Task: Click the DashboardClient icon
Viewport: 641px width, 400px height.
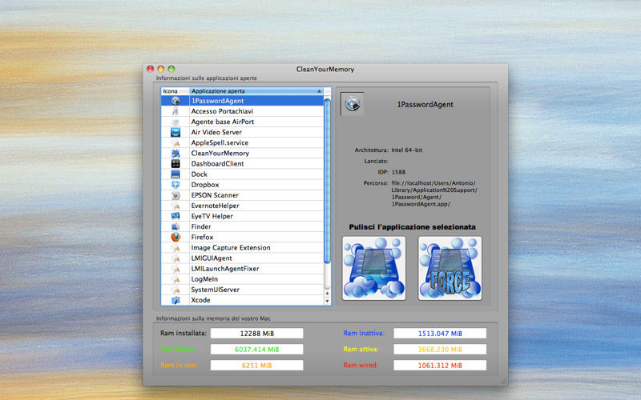Action: (175, 164)
